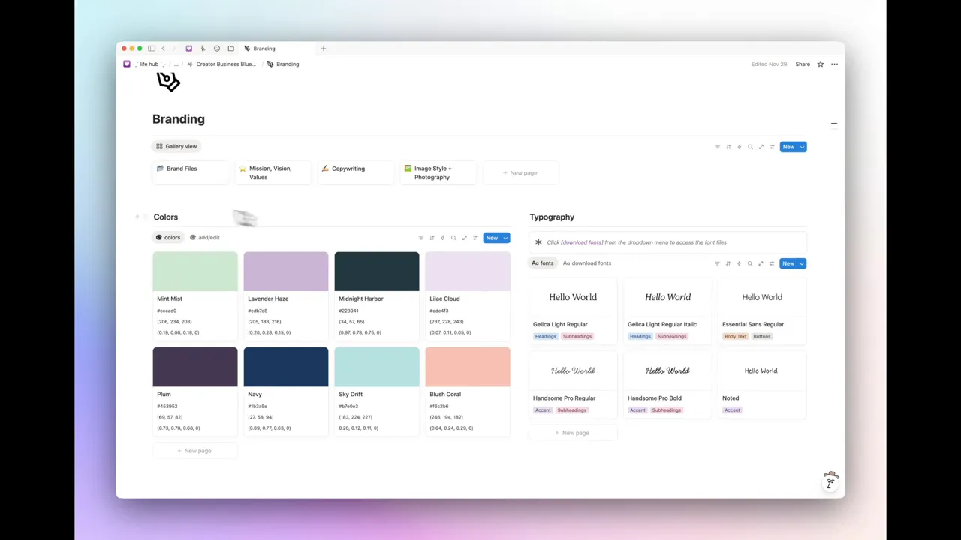961x540 pixels.
Task: Select the fonts view tab
Action: pos(542,263)
